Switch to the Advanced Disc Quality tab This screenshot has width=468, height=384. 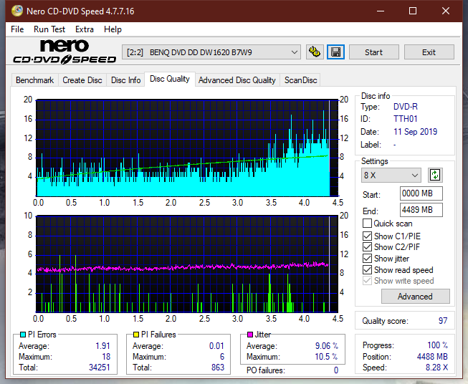coord(237,80)
